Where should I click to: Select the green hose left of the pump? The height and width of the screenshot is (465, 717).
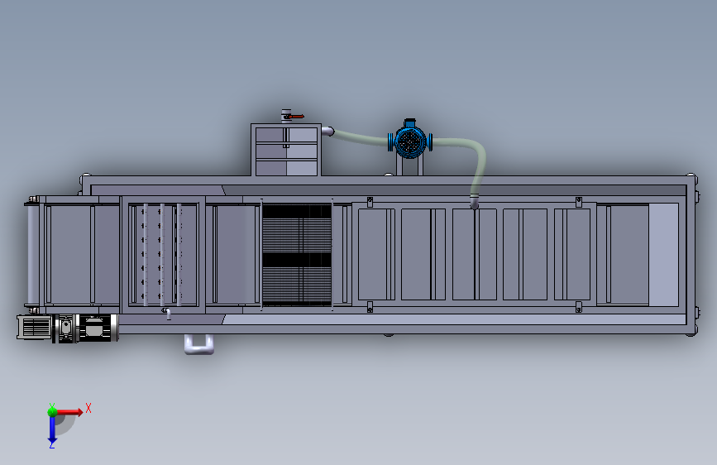[361, 137]
